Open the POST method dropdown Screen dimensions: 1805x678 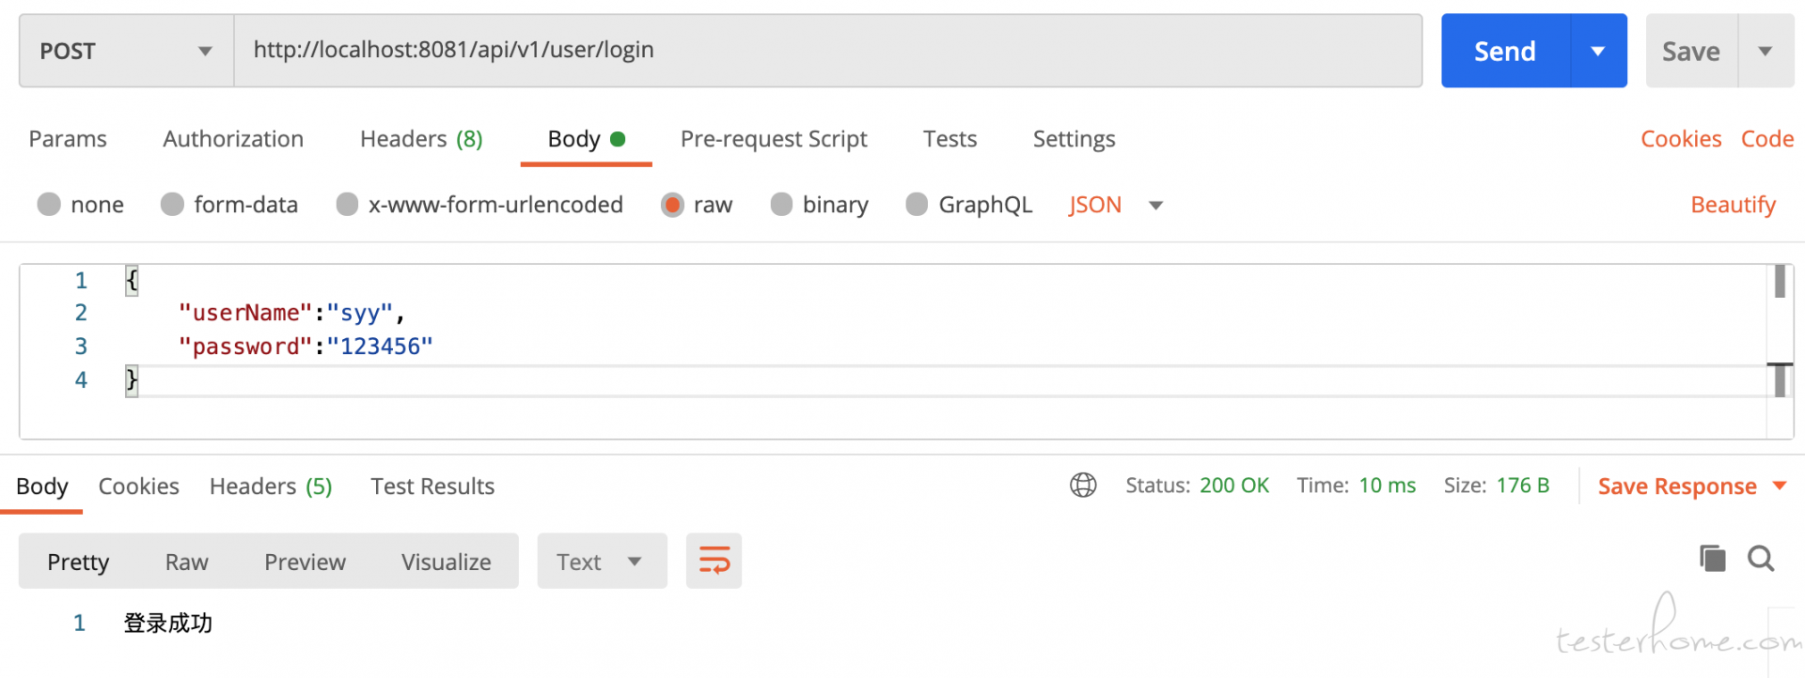[x=126, y=51]
